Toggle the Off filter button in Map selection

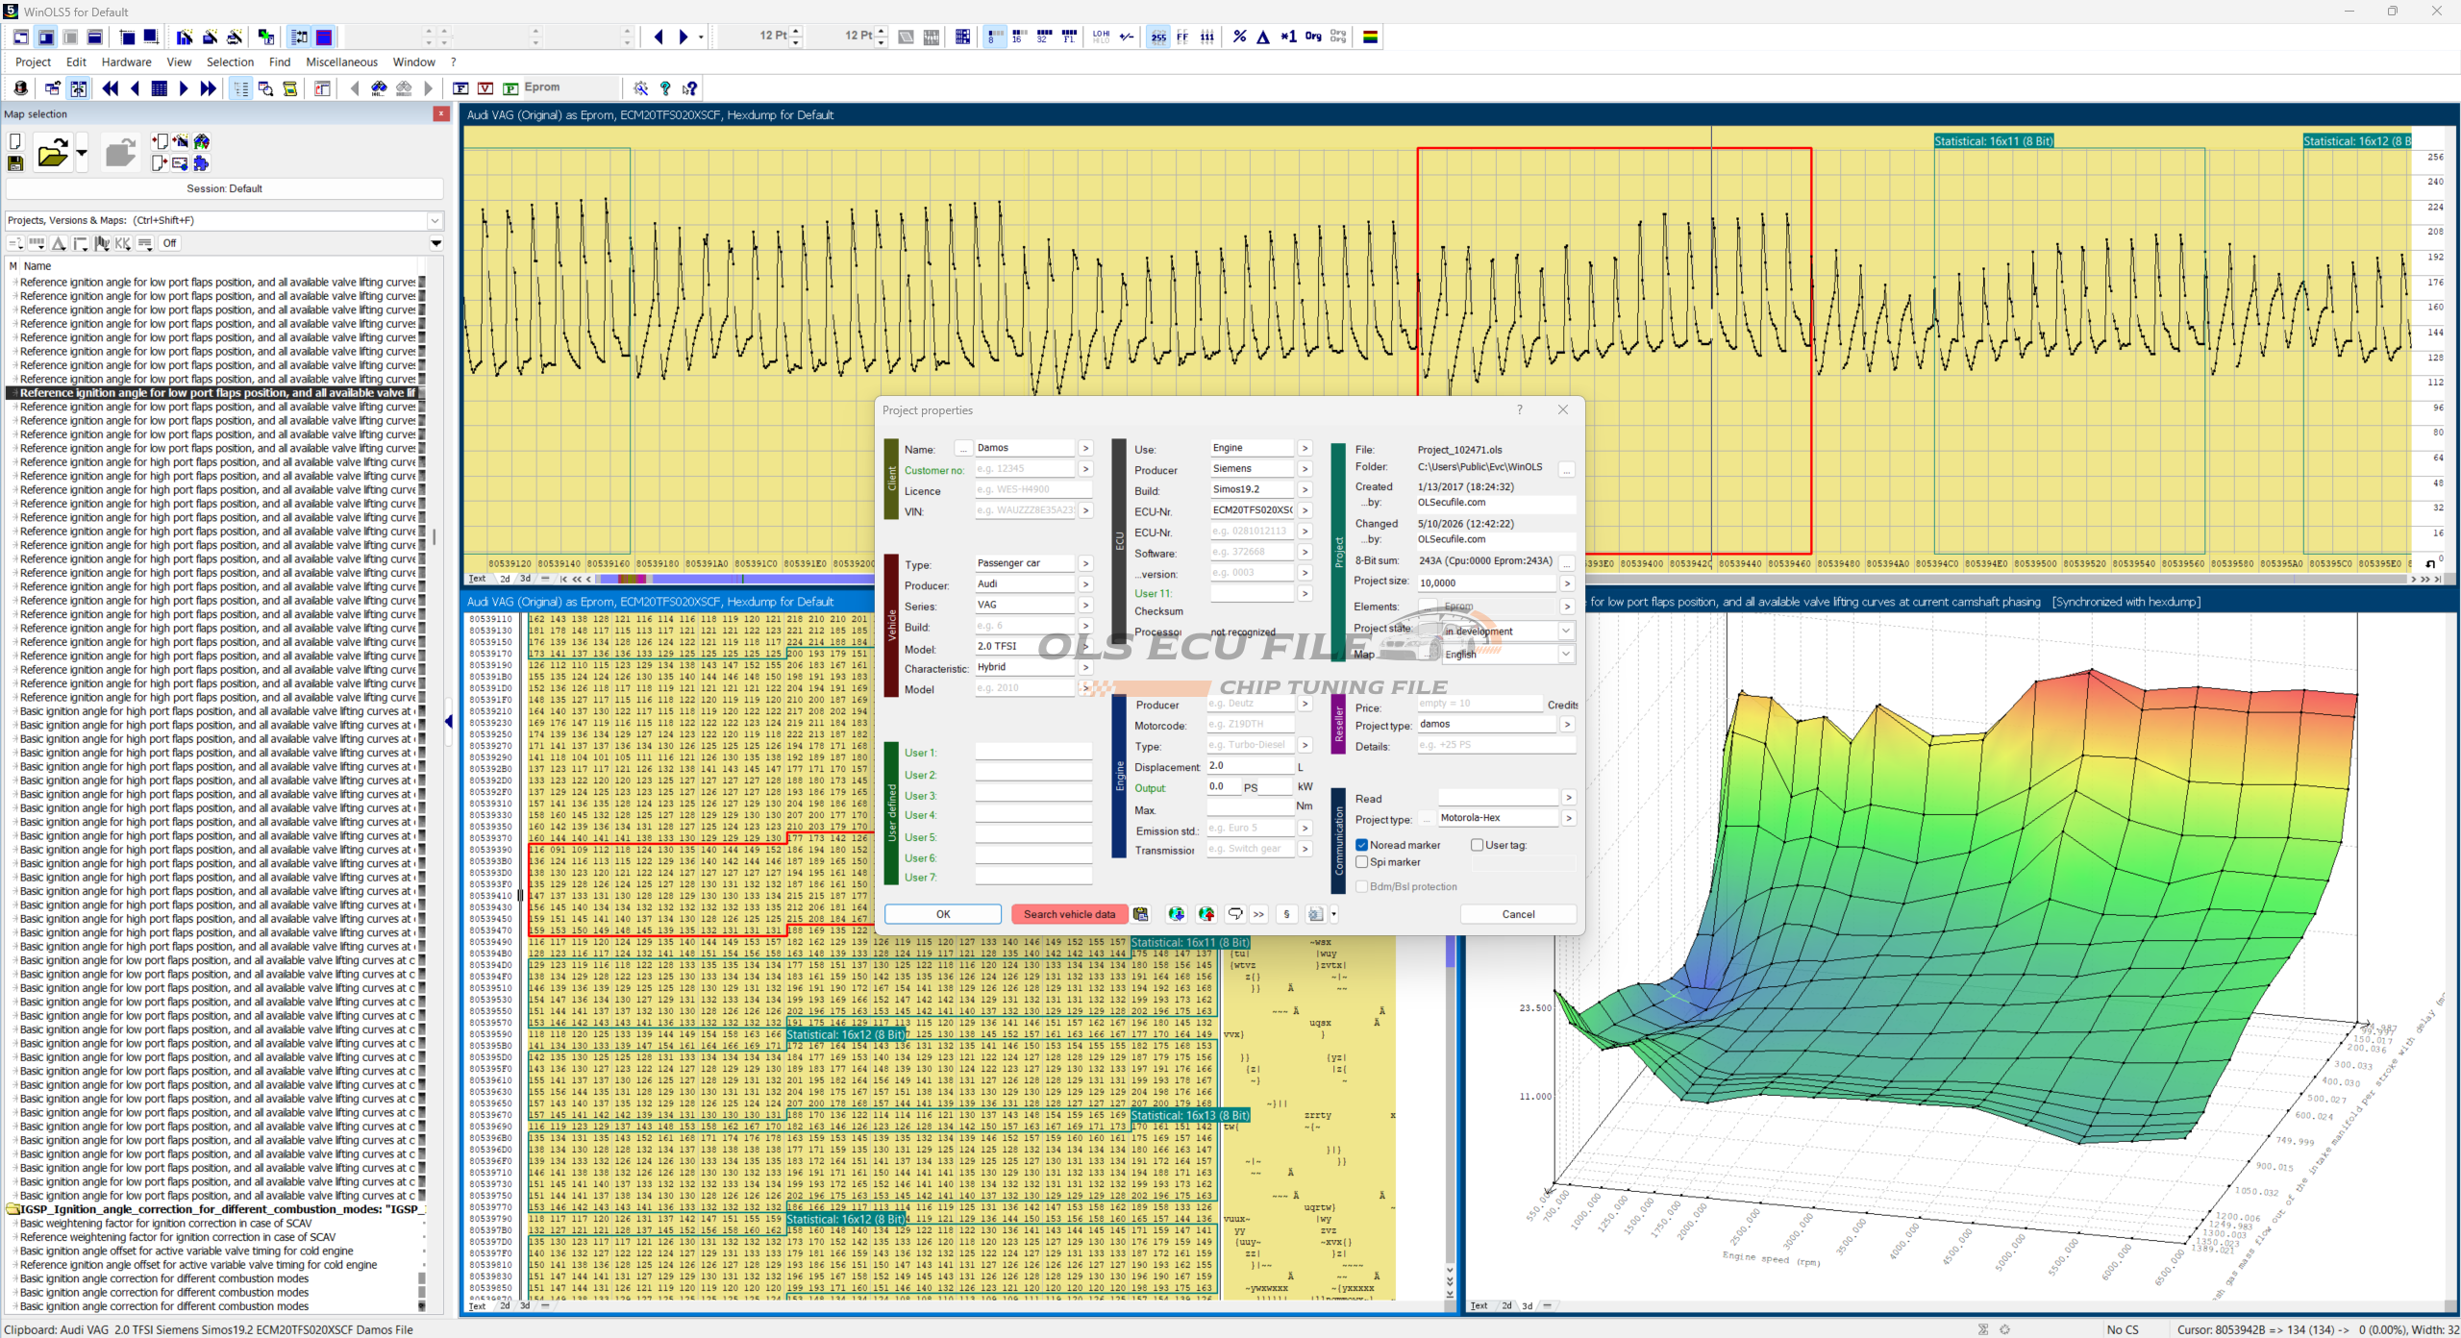coord(170,243)
